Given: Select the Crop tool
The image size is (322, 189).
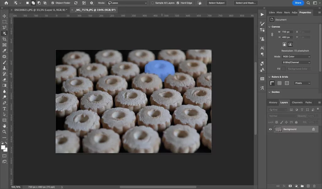Looking at the screenshot, I should 4,39.
